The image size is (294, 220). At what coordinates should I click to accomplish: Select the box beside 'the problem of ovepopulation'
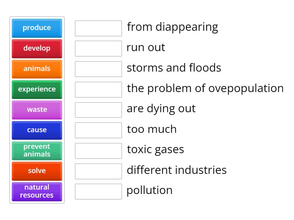coord(98,89)
